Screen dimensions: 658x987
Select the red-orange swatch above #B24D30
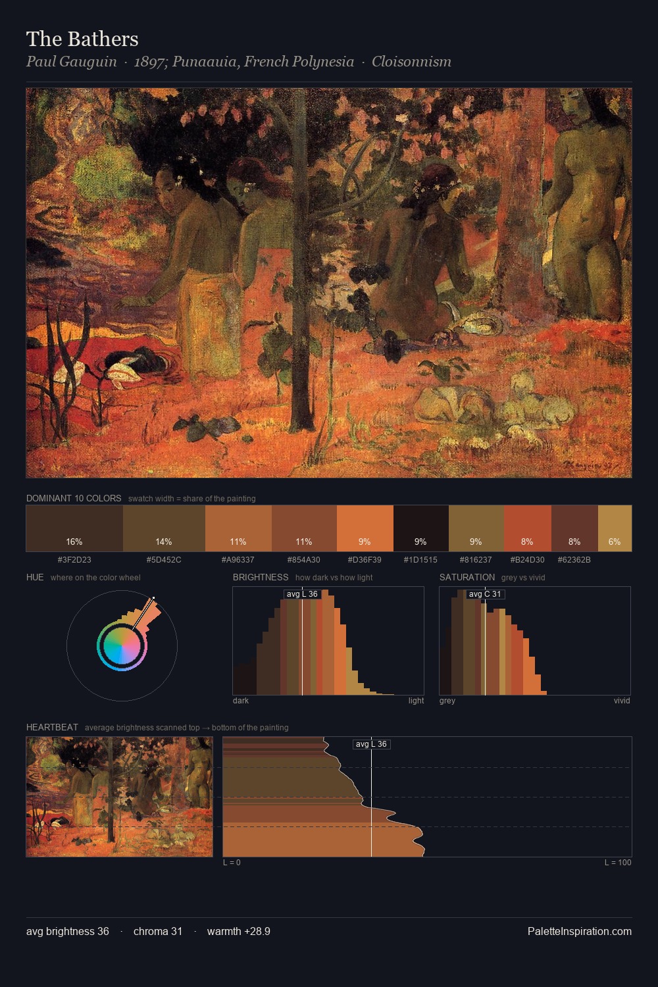point(528,528)
